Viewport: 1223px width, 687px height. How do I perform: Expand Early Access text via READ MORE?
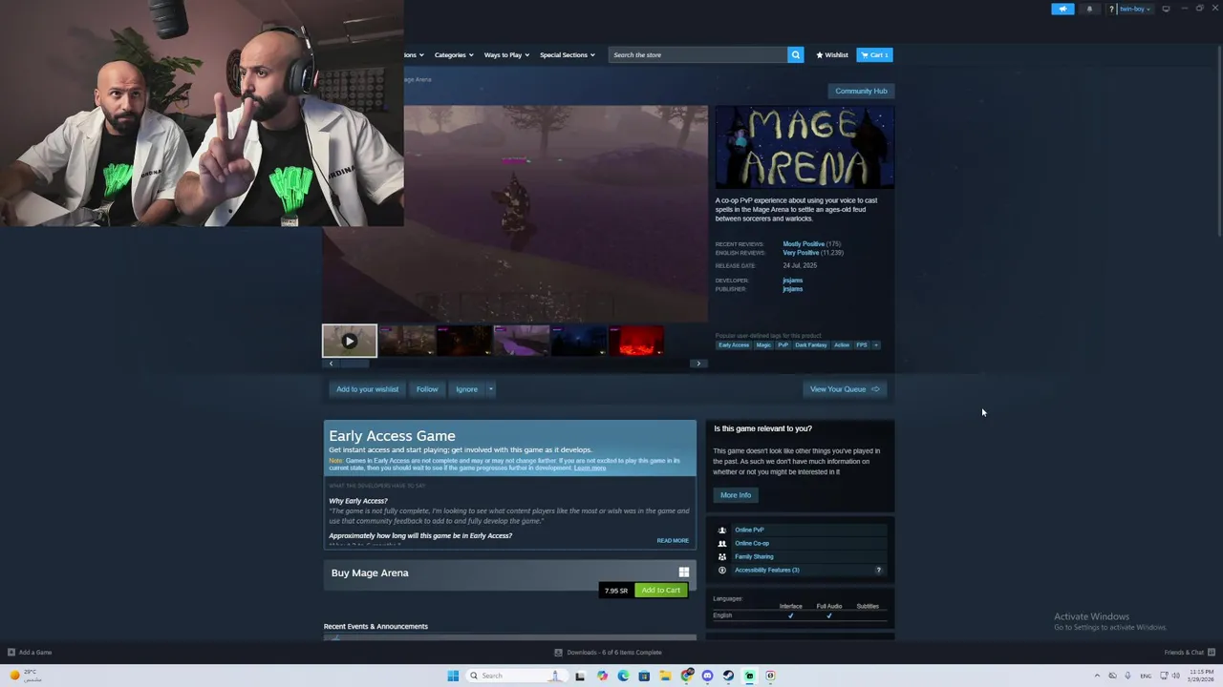coord(673,541)
